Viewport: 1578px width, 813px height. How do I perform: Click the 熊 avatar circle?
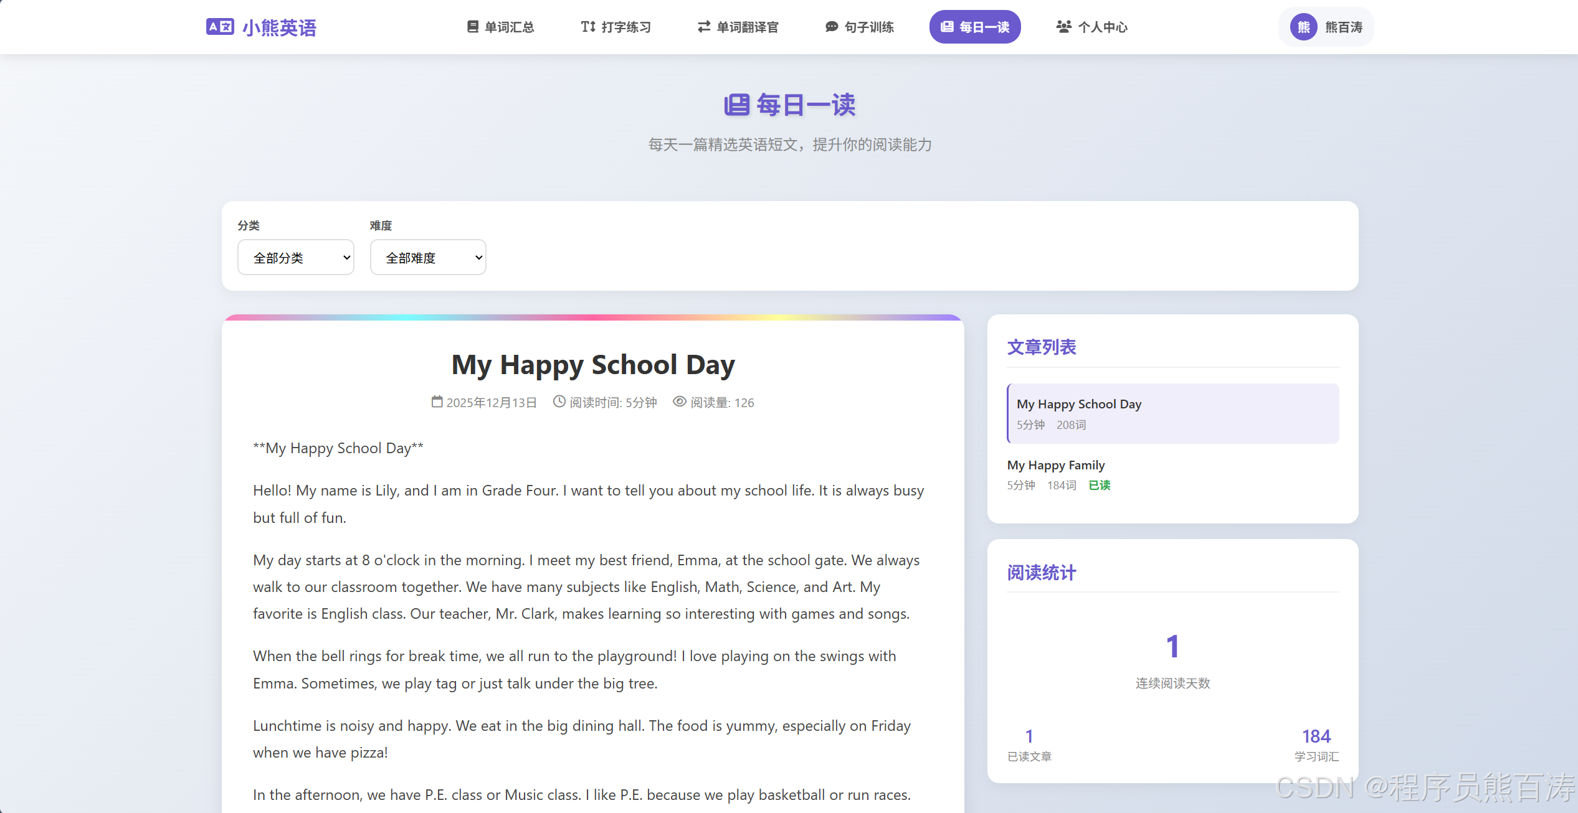point(1304,27)
